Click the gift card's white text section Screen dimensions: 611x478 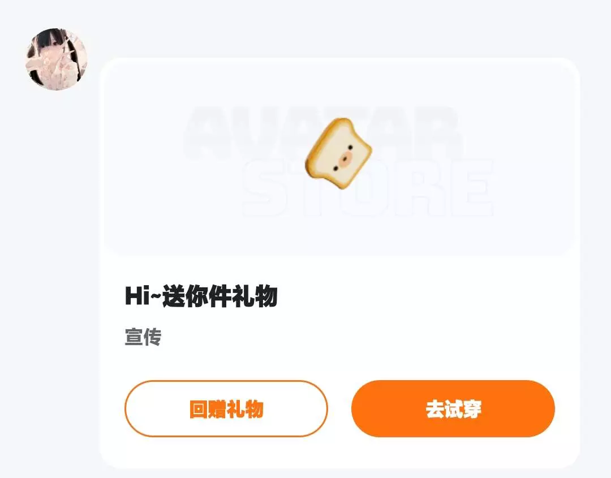click(x=339, y=316)
